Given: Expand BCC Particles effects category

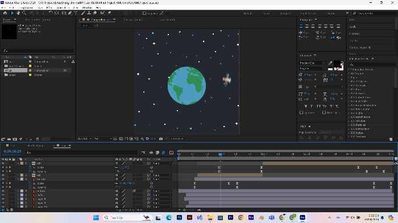Looking at the screenshot, I should click(349, 125).
